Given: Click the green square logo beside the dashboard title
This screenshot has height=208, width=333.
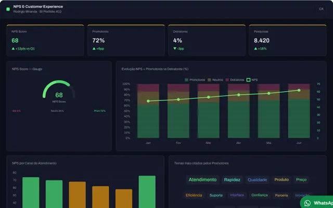Looking at the screenshot, I should coord(8,9).
